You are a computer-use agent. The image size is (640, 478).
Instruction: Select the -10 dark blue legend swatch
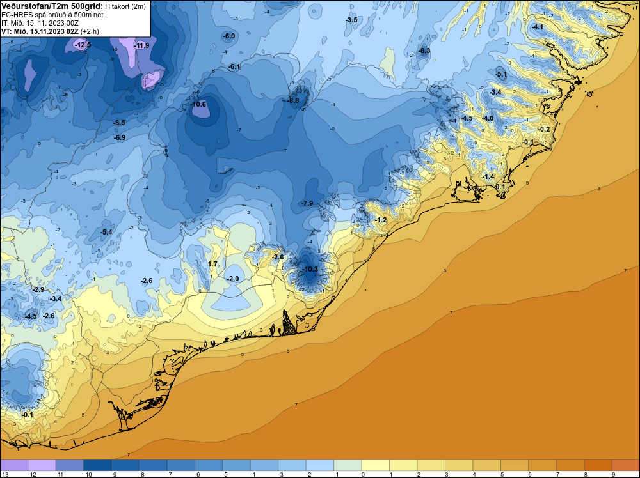click(x=97, y=465)
